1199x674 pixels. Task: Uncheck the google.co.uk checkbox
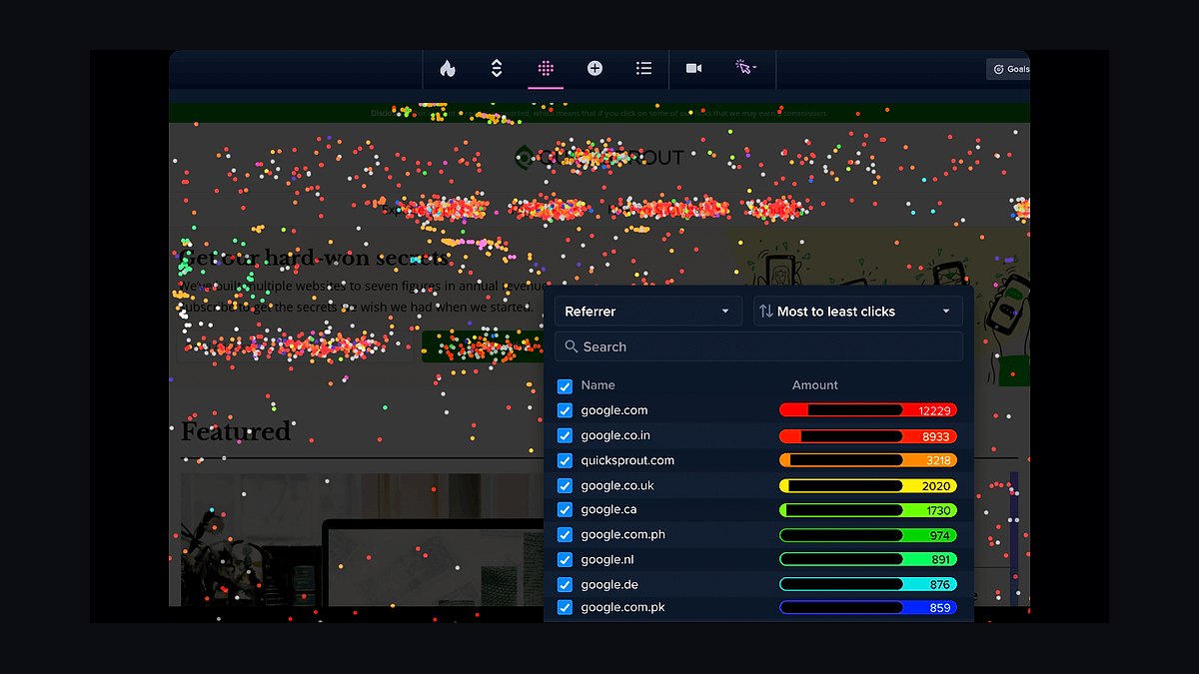point(565,485)
